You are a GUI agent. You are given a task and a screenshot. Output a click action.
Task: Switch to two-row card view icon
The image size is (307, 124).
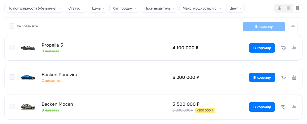(x=288, y=8)
